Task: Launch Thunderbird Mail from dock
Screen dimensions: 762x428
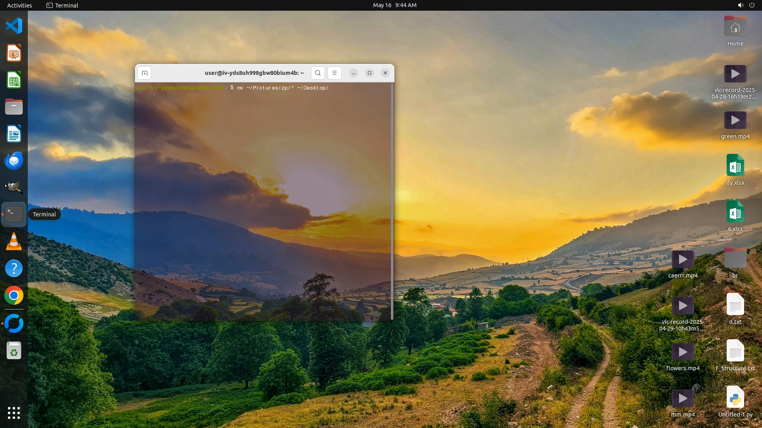Action: pyautogui.click(x=14, y=161)
